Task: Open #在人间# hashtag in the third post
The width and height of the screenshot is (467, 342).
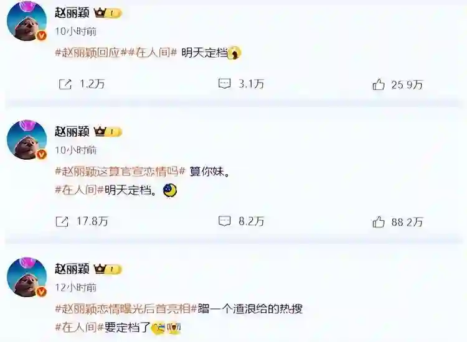Action: (80, 328)
